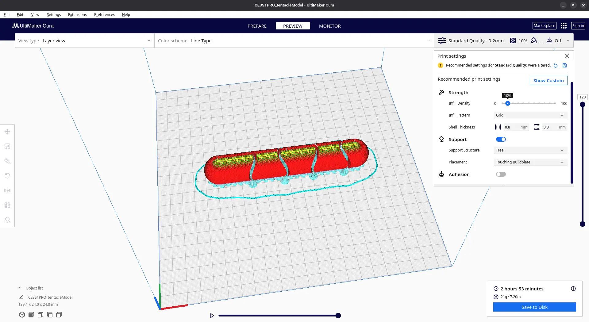Click the 2 hours 53 minutes estimate
The height and width of the screenshot is (322, 589).
(x=522, y=289)
